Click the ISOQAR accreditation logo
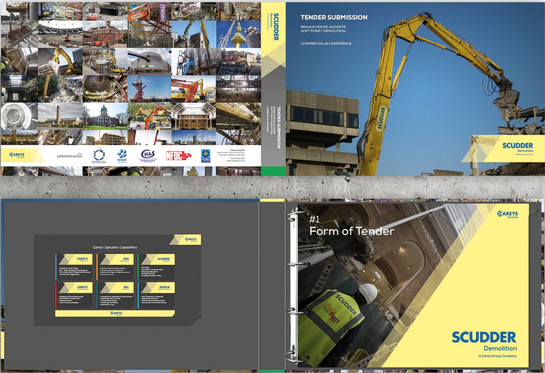545x373 pixels. click(122, 156)
